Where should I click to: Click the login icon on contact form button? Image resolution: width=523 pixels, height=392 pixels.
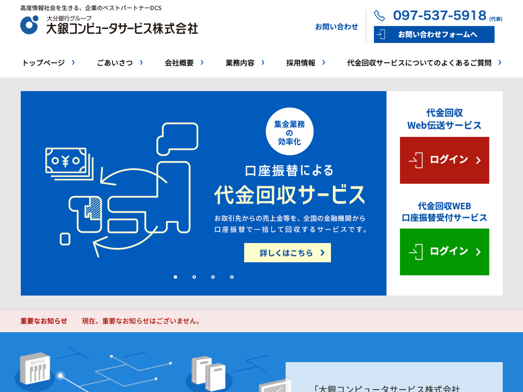[x=381, y=34]
